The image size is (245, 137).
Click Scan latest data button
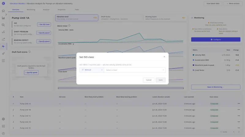[x=213, y=3]
